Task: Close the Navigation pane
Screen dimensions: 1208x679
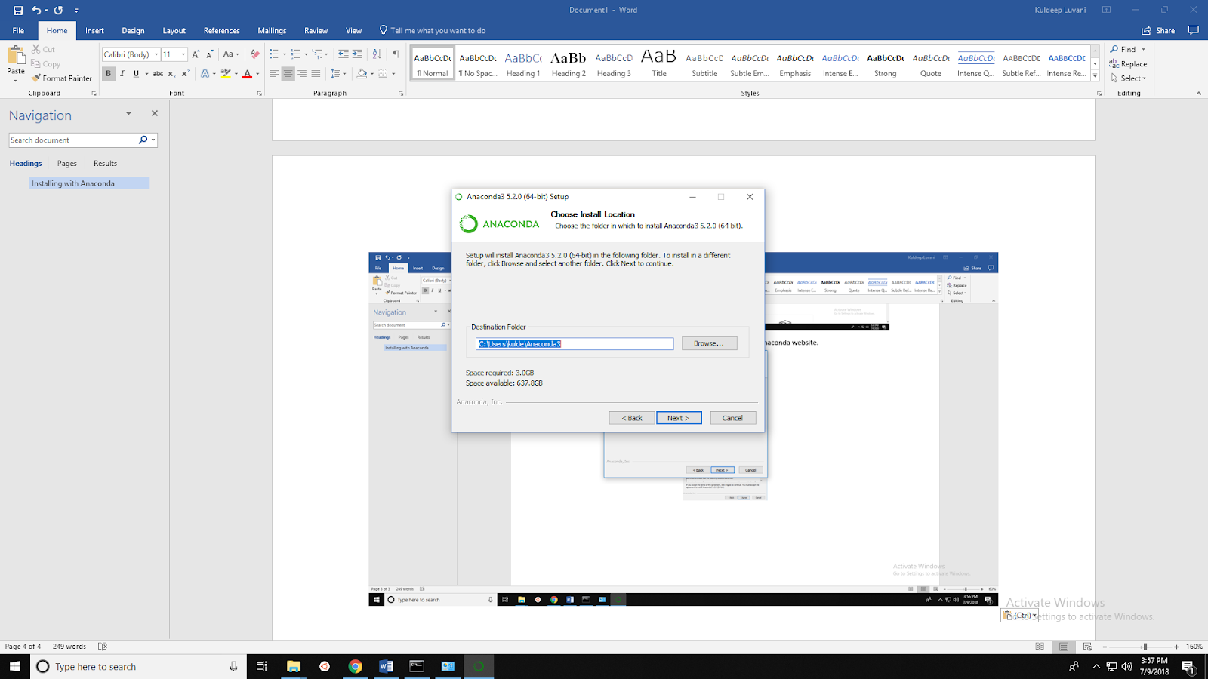Action: pyautogui.click(x=155, y=113)
